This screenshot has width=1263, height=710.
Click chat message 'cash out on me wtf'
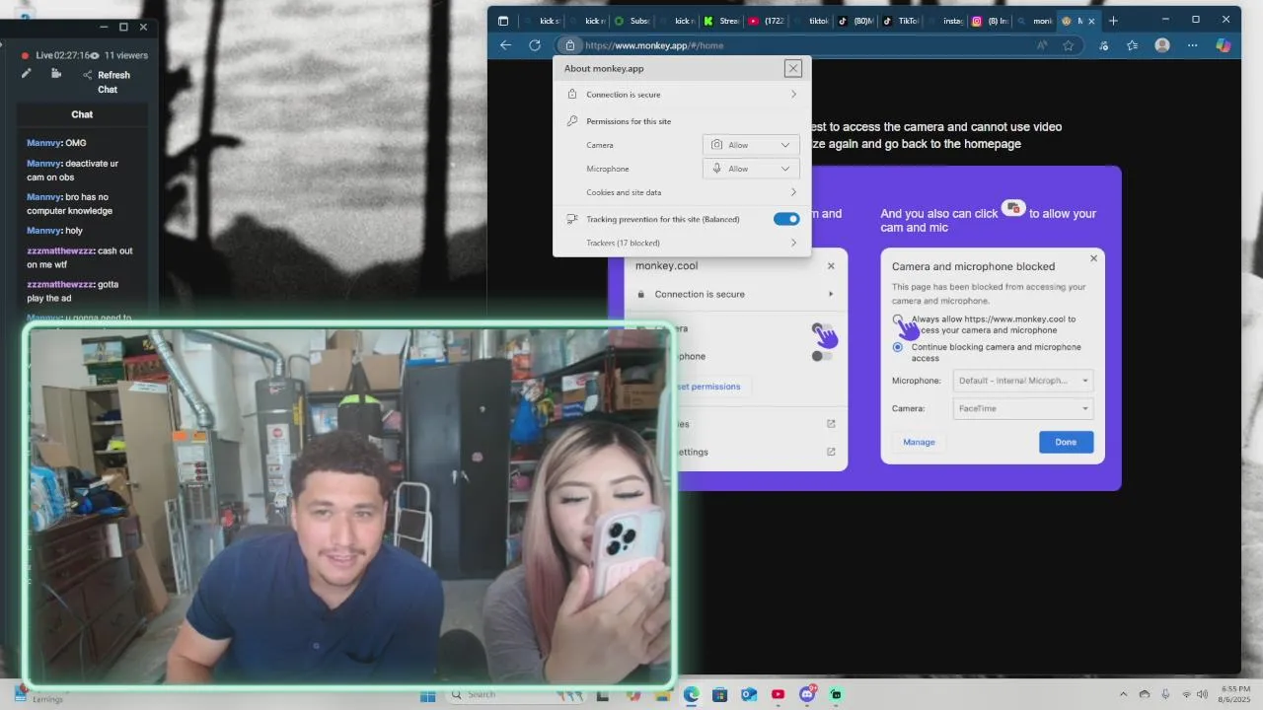(x=79, y=257)
